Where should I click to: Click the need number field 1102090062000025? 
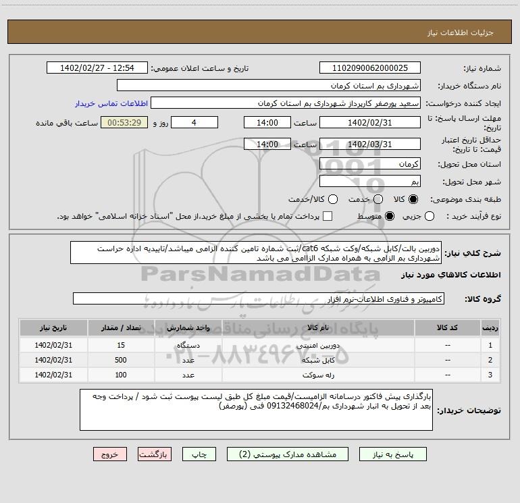click(x=370, y=68)
